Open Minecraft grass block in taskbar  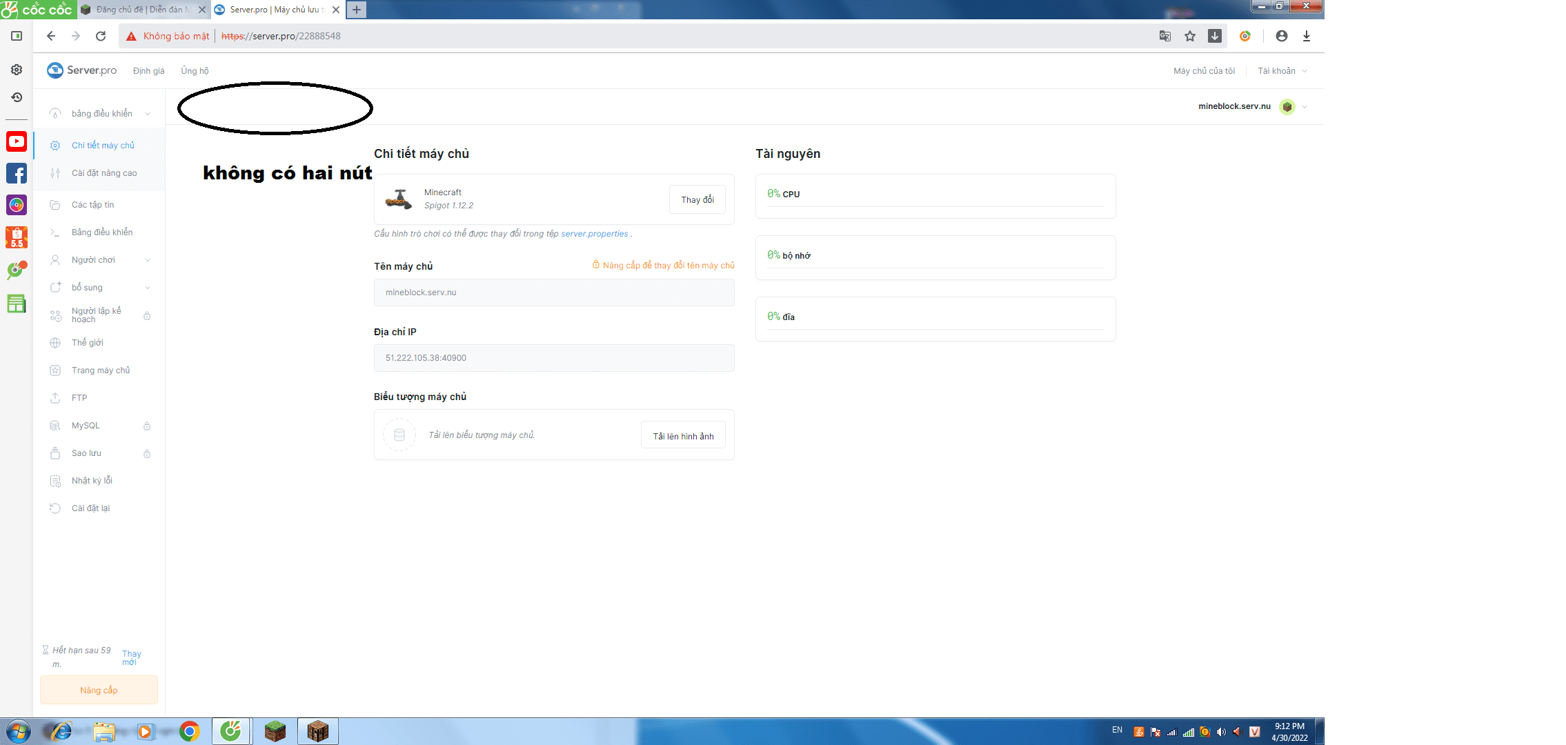275,731
